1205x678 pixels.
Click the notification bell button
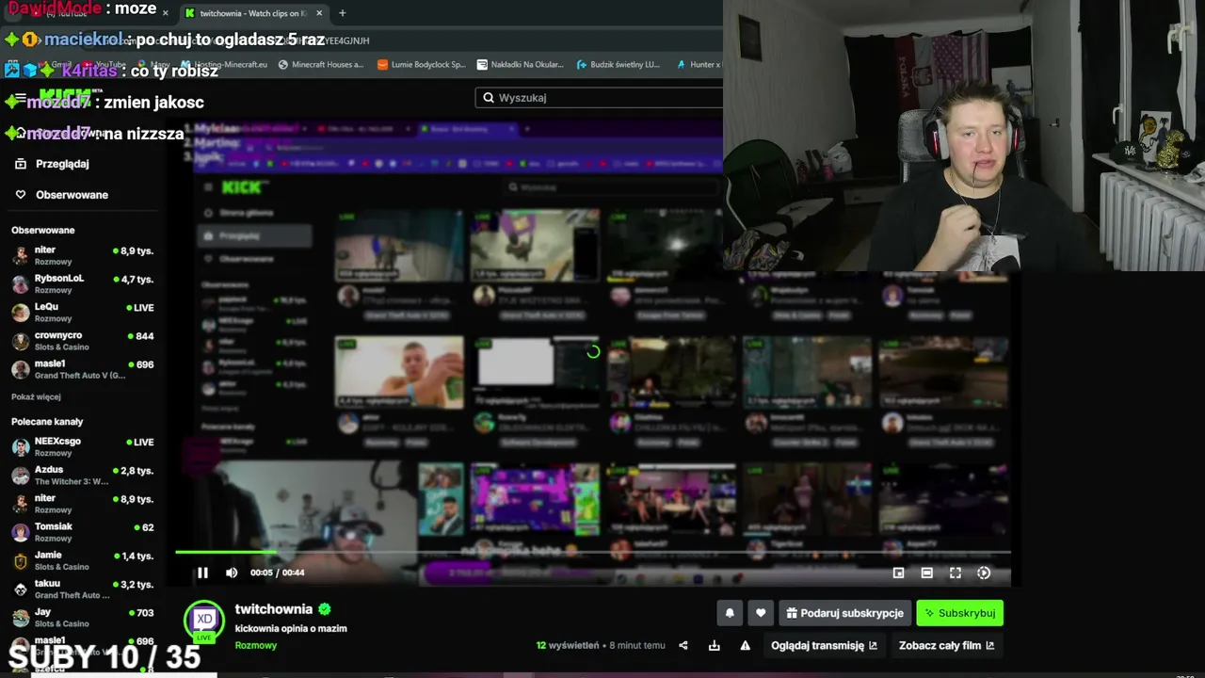[730, 613]
